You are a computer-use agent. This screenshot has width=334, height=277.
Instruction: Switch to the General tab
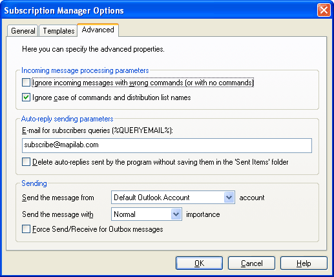point(23,31)
